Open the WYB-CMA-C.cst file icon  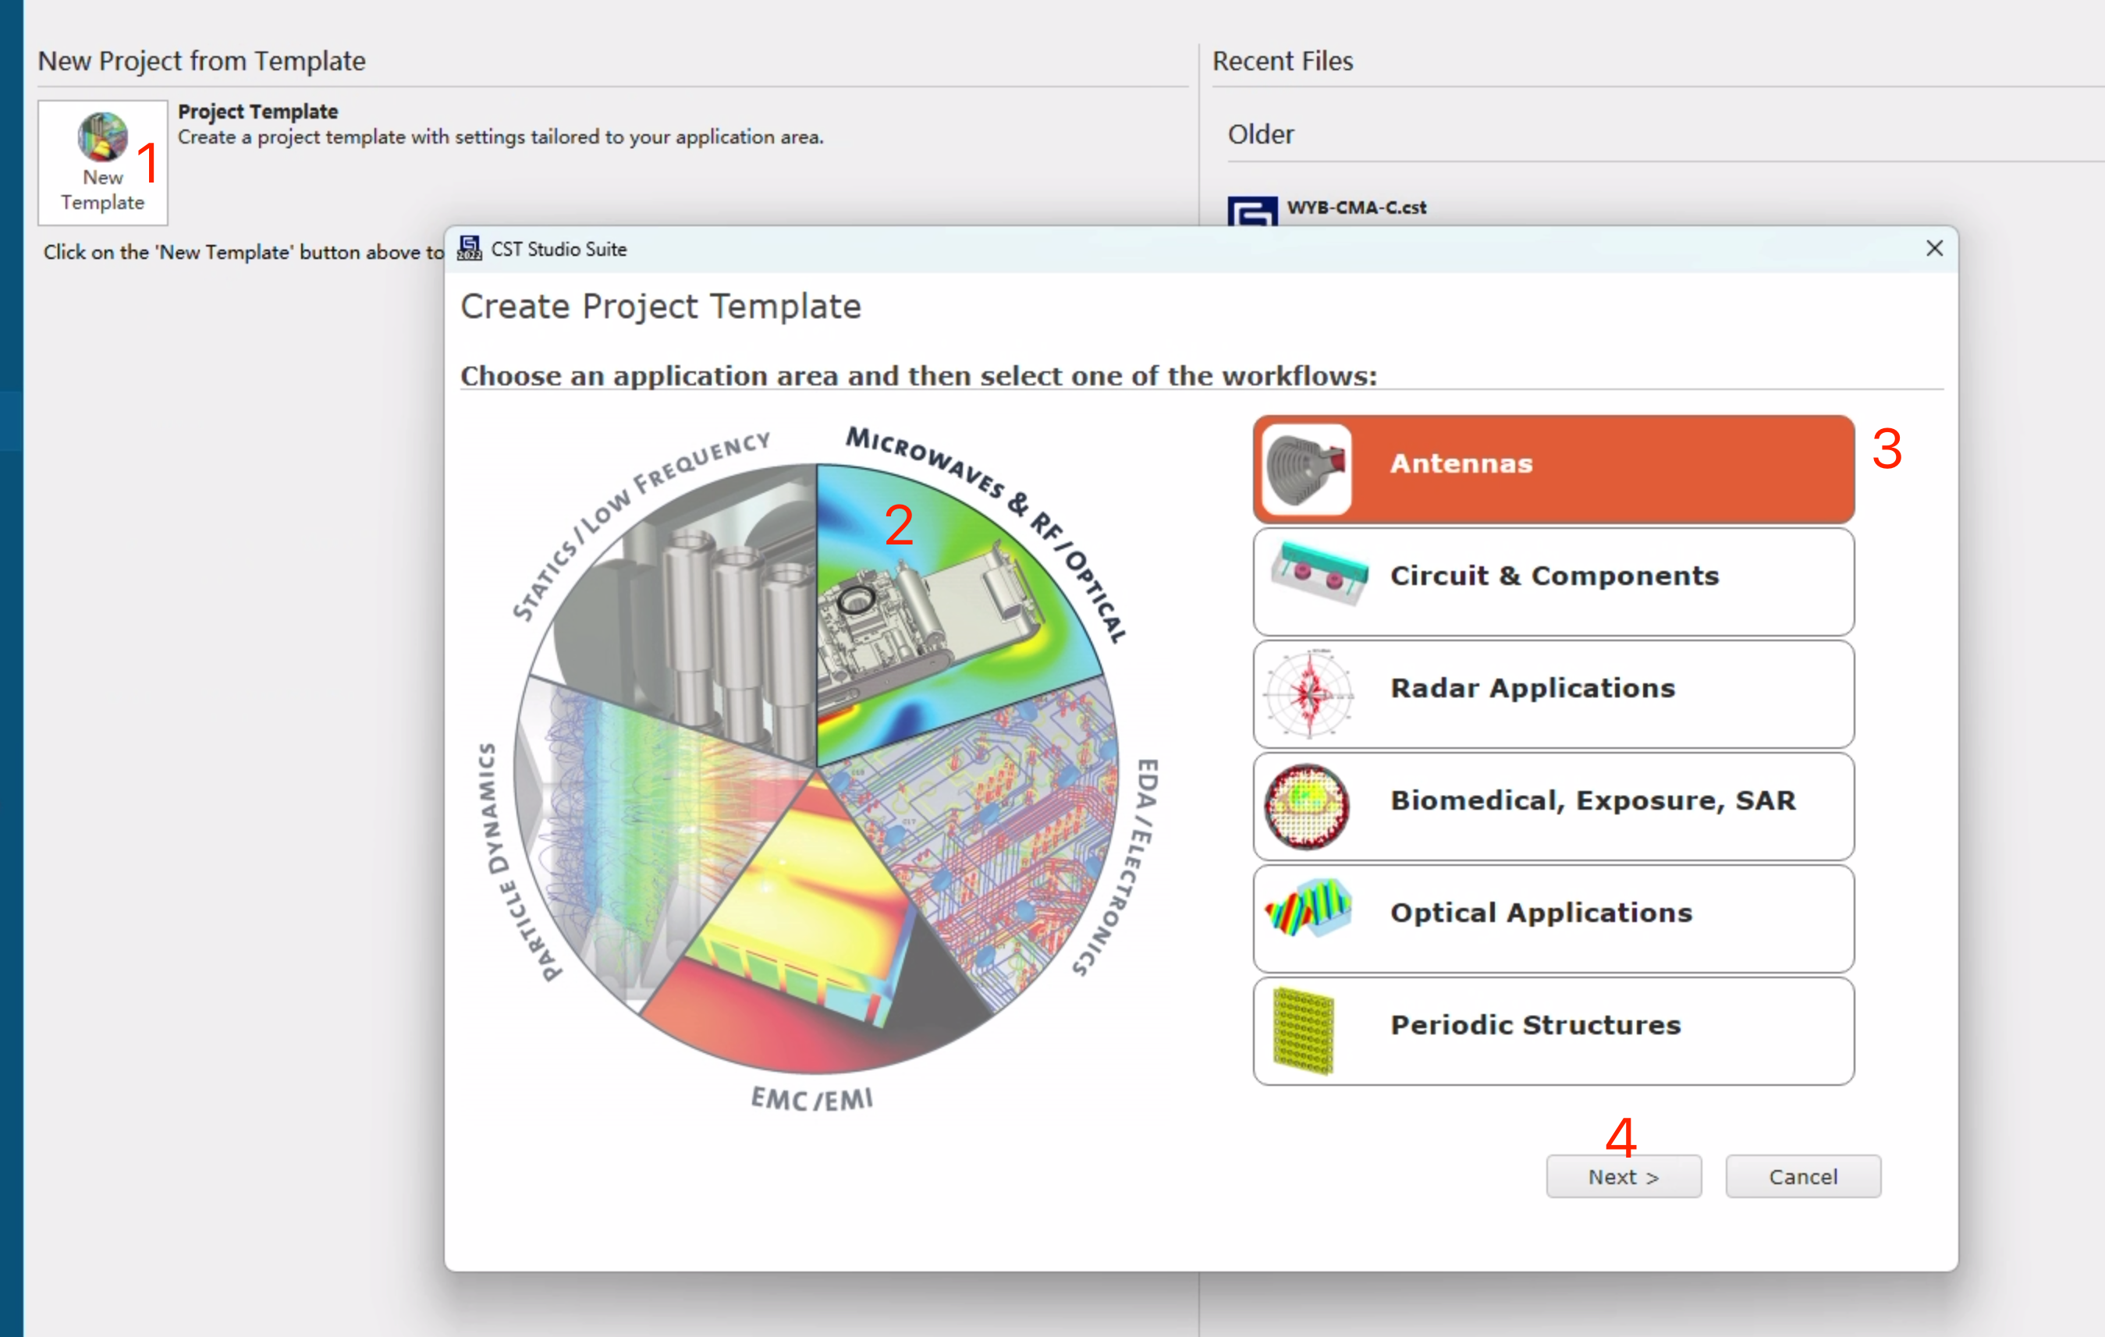click(x=1251, y=211)
